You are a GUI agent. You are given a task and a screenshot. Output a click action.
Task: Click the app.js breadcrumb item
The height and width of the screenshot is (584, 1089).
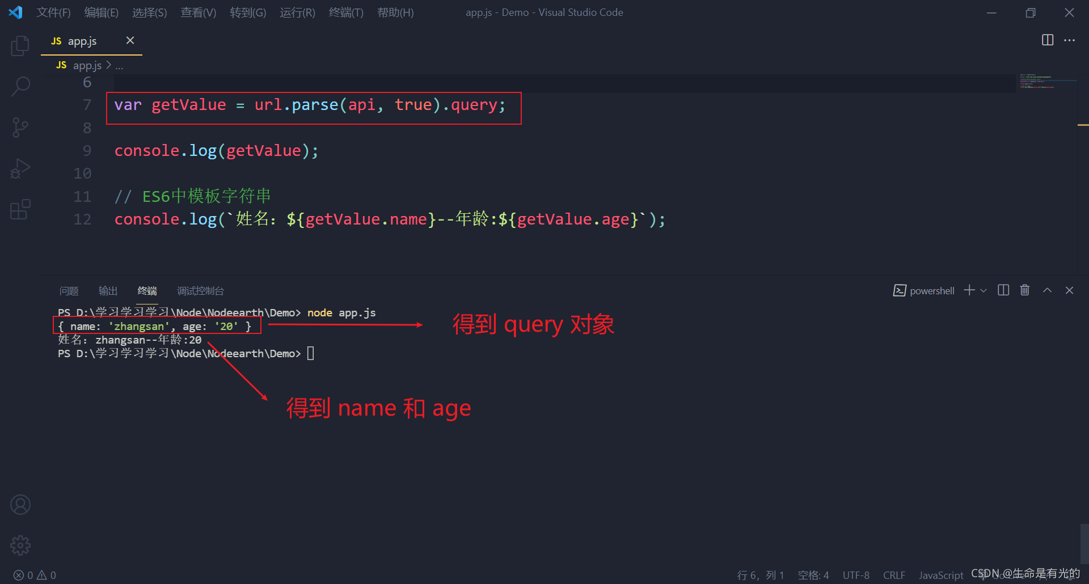pos(87,66)
